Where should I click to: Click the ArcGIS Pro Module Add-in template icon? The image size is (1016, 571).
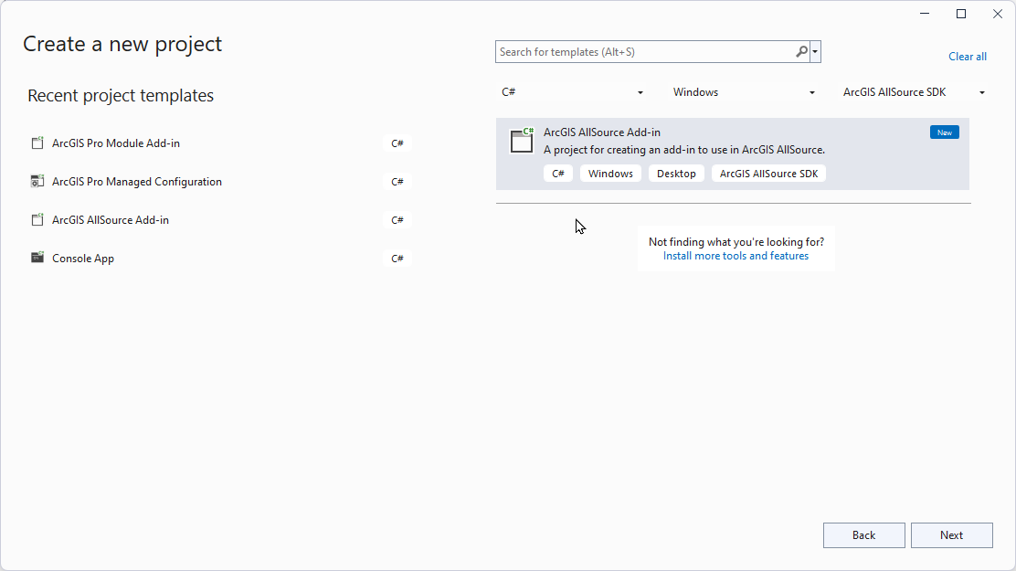(x=37, y=143)
